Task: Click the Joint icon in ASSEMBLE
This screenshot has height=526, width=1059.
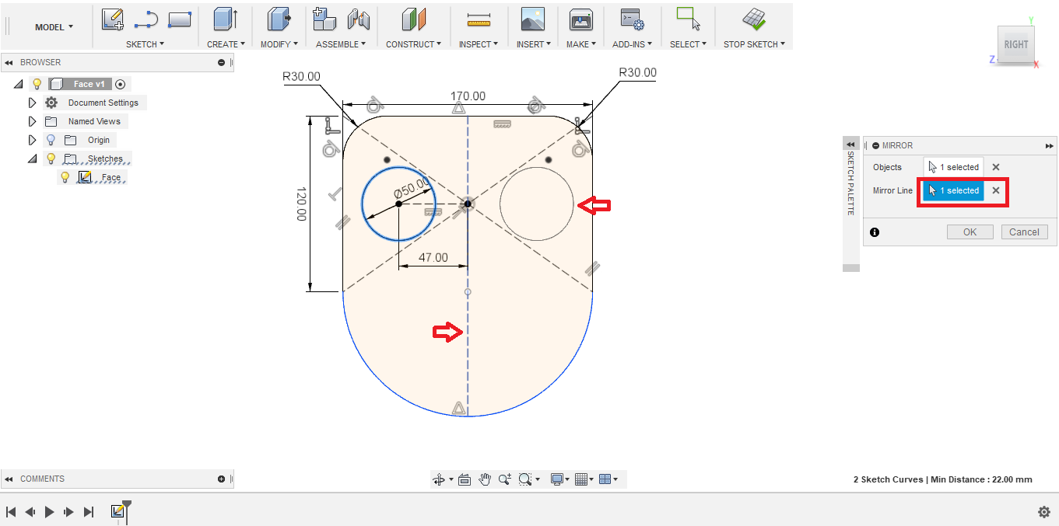Action: click(x=358, y=19)
